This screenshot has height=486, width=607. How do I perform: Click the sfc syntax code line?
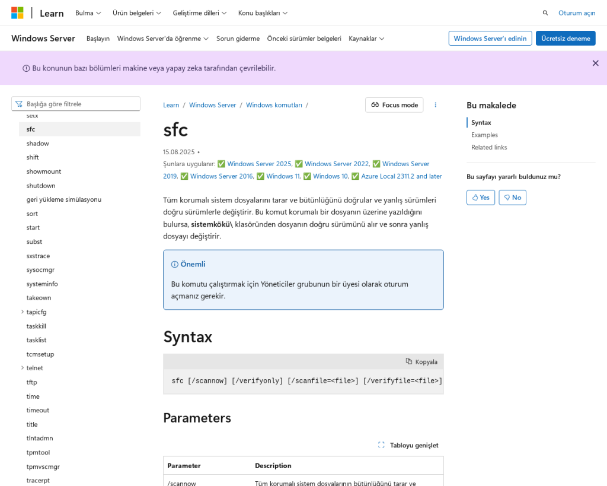coord(306,381)
